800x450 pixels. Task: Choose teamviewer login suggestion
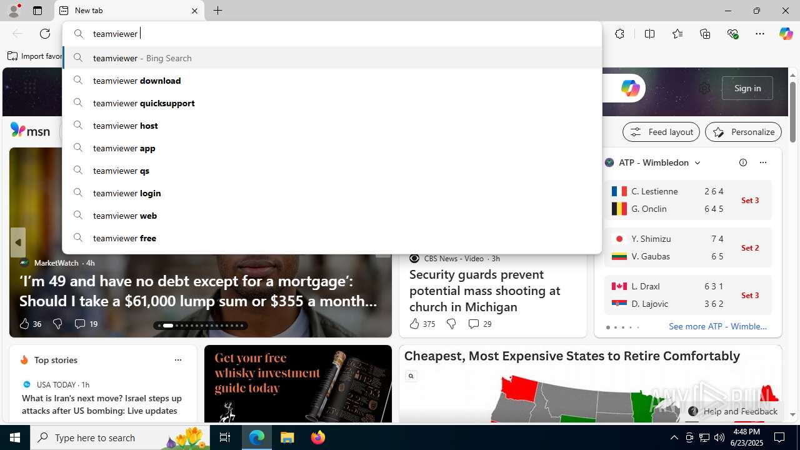(x=332, y=193)
